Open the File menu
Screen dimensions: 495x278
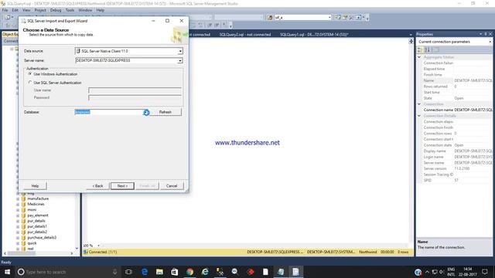(x=5, y=10)
